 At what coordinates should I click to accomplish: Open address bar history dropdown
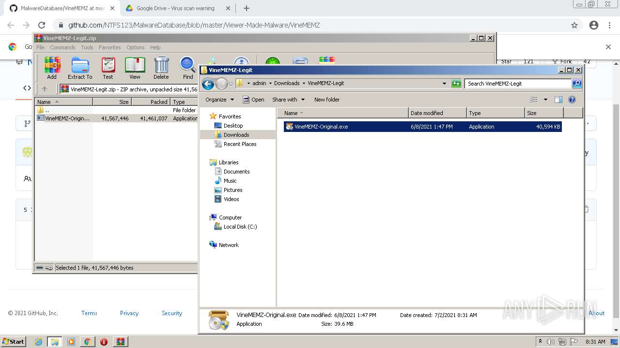[x=444, y=84]
